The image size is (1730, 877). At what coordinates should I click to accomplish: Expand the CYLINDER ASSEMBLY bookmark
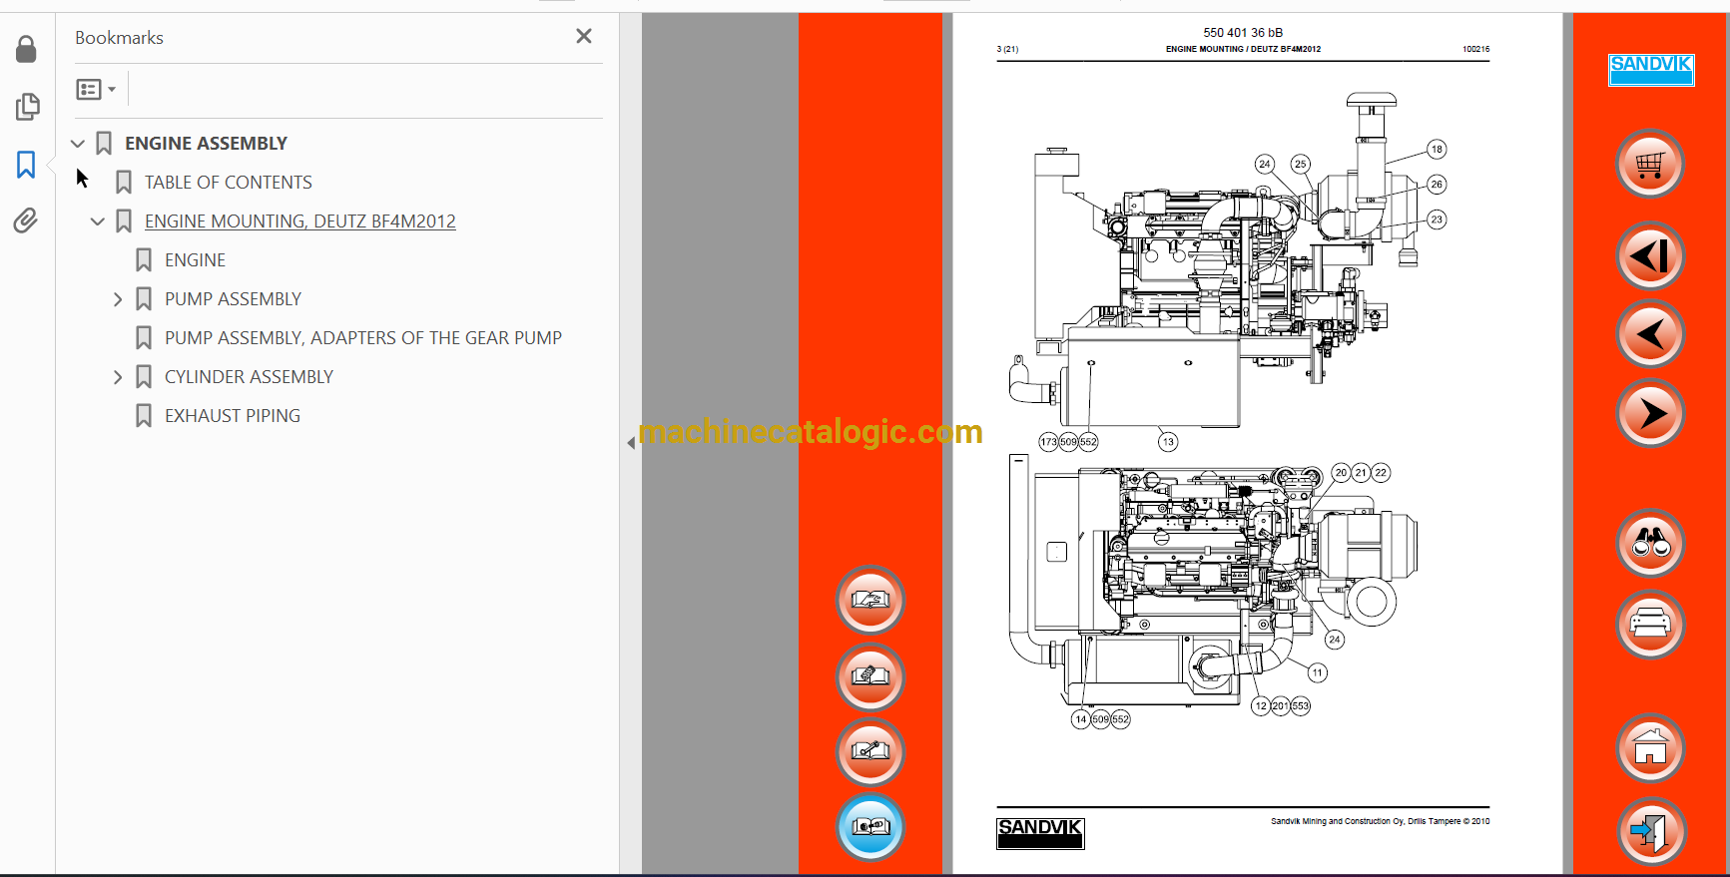click(x=118, y=377)
